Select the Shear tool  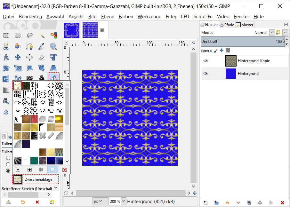tap(29, 68)
